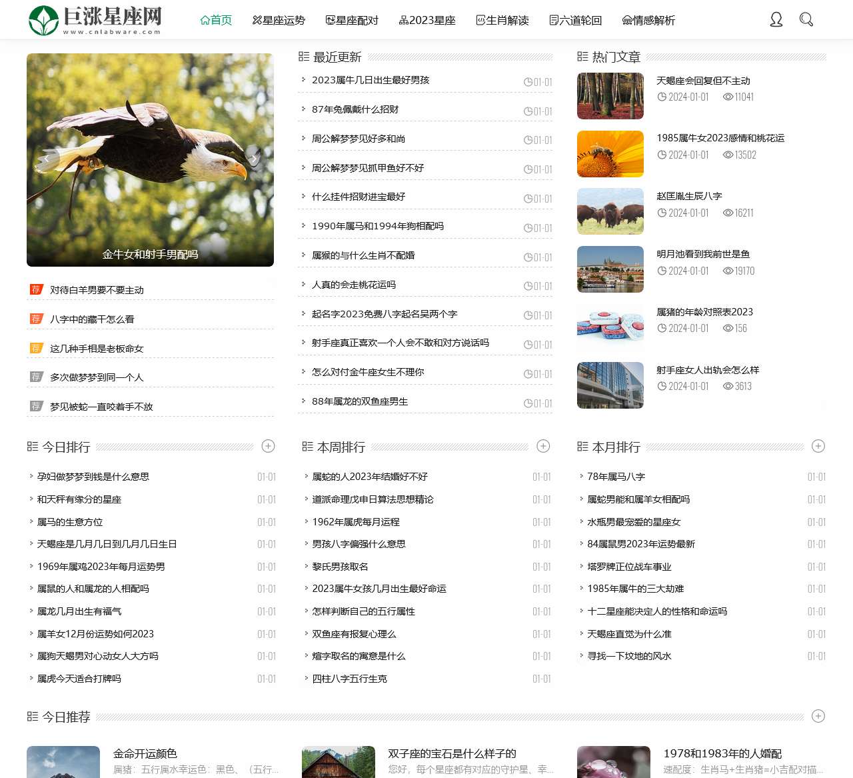Click the 星座配对 compass icon in navbar
The height and width of the screenshot is (778, 853).
(332, 20)
